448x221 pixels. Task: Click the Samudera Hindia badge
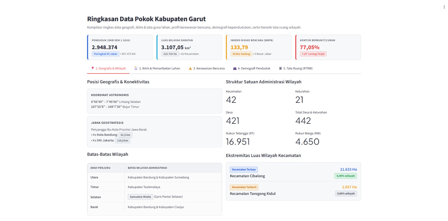[x=140, y=197]
